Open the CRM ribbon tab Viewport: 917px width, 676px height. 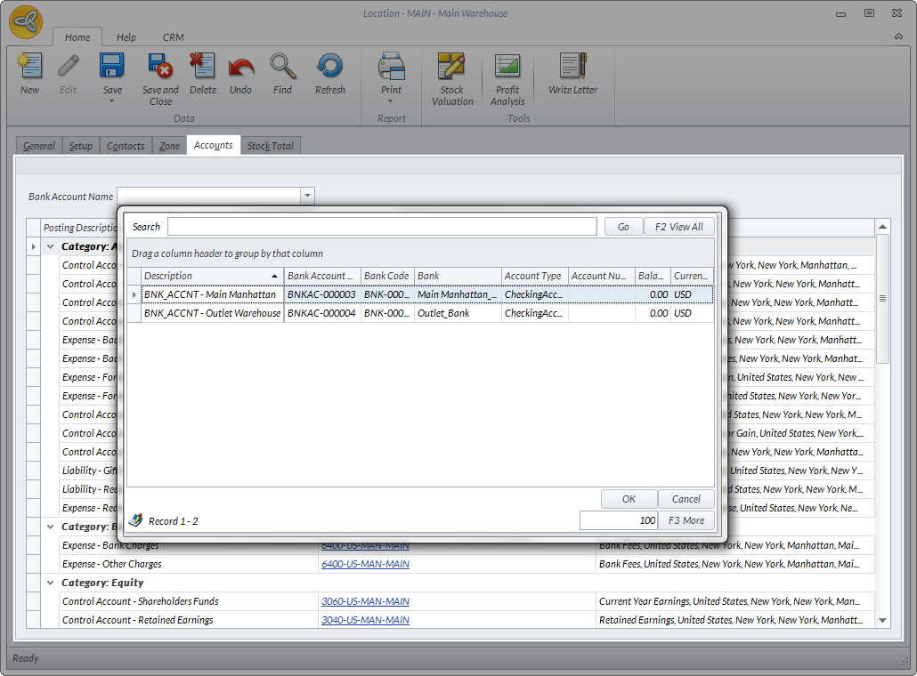pyautogui.click(x=174, y=37)
